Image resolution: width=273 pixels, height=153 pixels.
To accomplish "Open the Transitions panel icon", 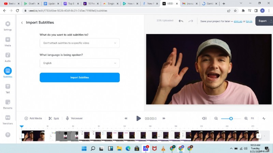I will click(x=8, y=118).
